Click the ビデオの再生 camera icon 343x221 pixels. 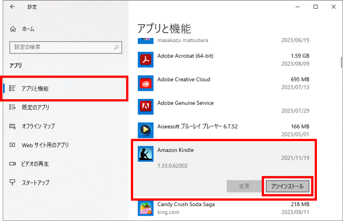click(x=12, y=164)
